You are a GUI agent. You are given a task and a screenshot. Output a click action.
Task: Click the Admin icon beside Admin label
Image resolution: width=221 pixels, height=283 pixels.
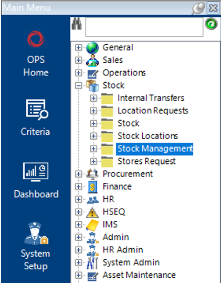click(92, 238)
